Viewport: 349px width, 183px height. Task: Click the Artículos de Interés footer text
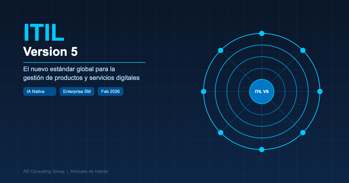[89, 171]
